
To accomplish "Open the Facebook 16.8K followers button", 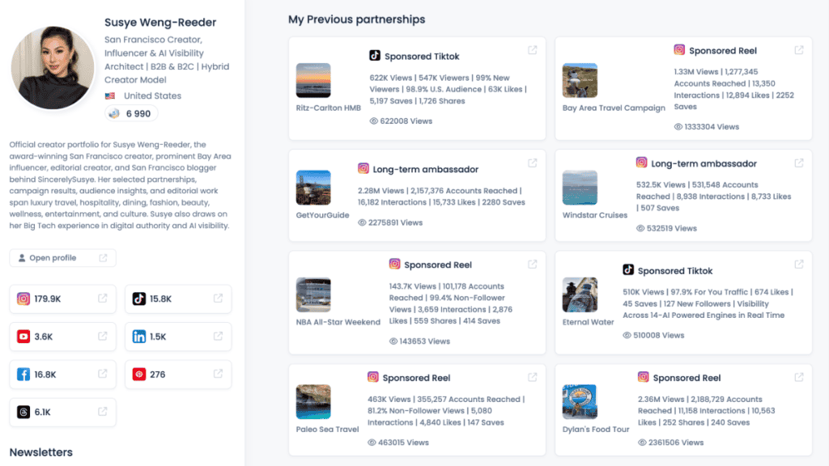I will pyautogui.click(x=63, y=375).
